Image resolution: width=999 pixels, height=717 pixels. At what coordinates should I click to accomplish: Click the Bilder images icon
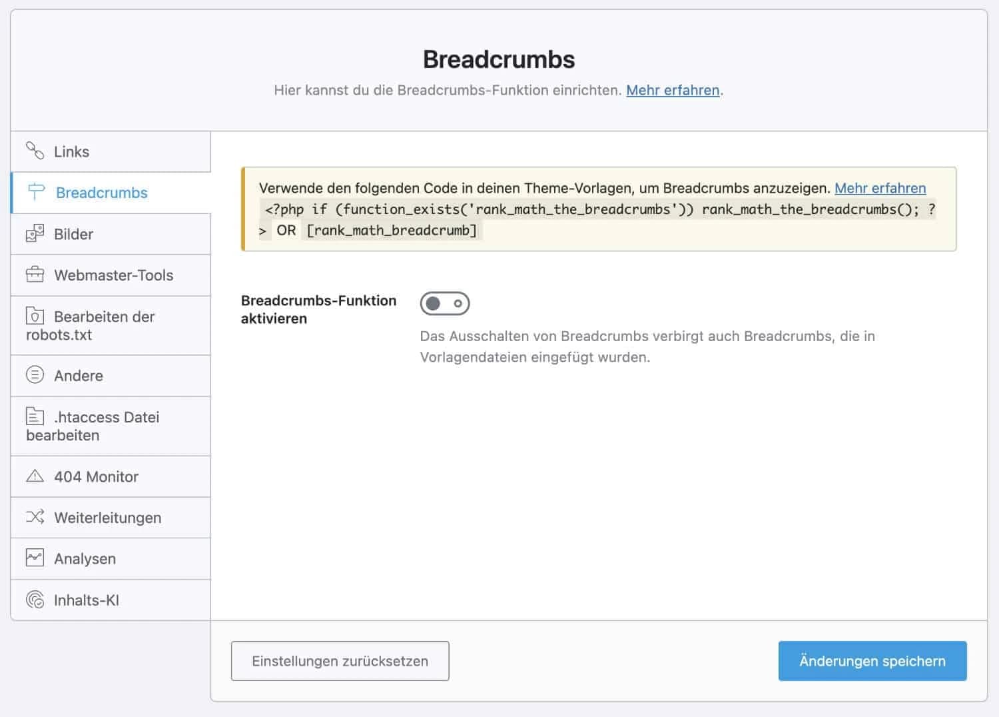(x=35, y=233)
